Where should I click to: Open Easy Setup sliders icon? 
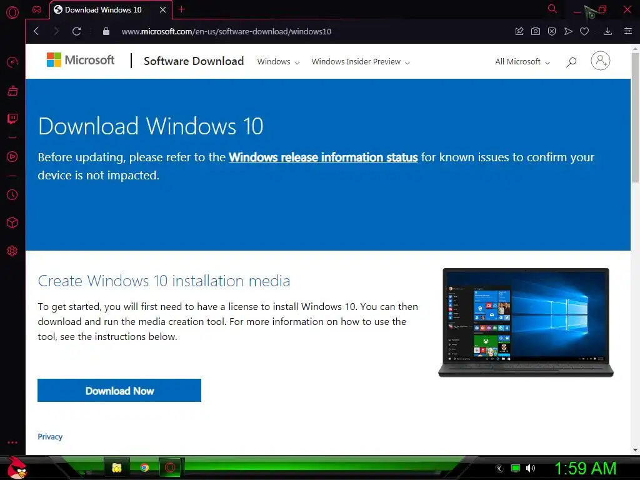click(628, 31)
